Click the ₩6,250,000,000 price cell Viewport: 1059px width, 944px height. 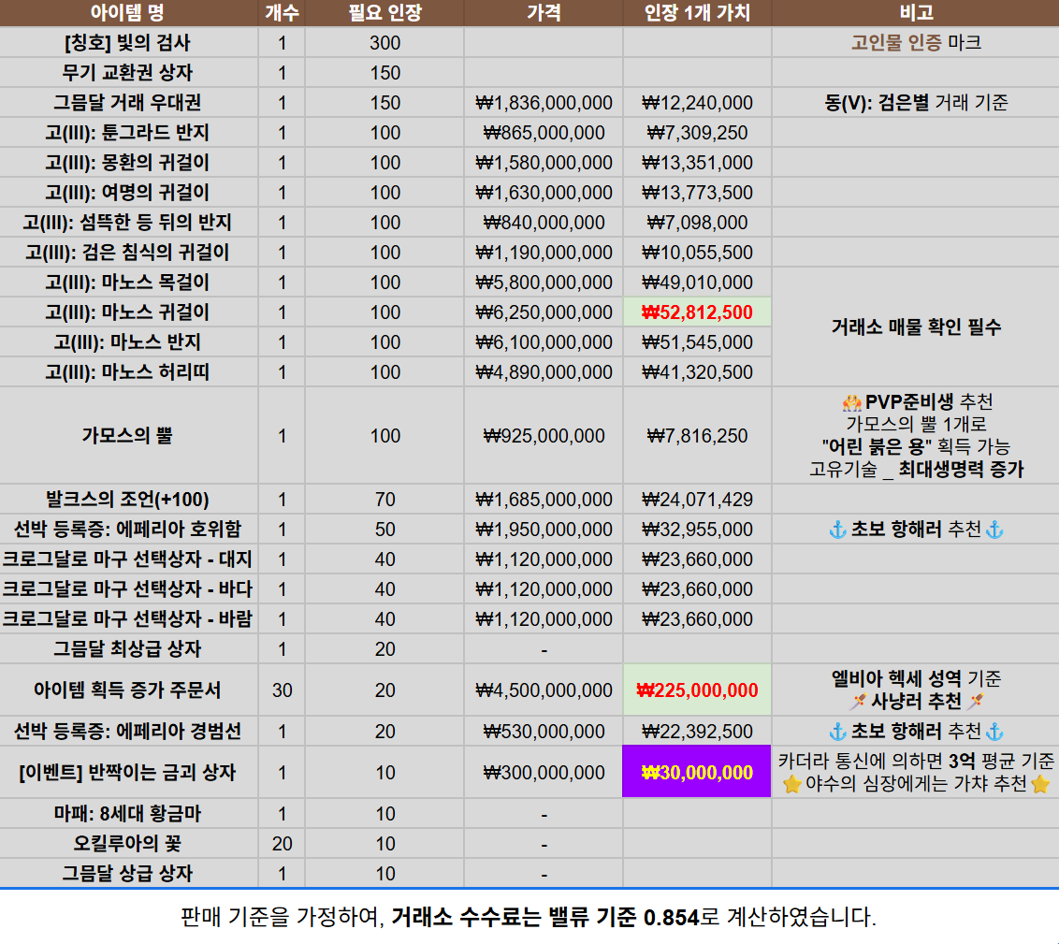(544, 312)
